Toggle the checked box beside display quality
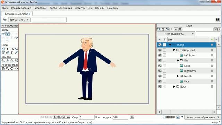Viewport: 222px width, 125px height. click(x=178, y=117)
